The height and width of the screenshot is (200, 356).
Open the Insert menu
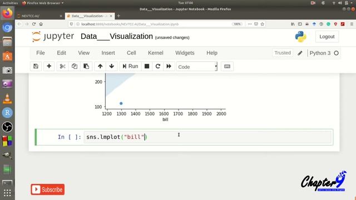(x=108, y=53)
